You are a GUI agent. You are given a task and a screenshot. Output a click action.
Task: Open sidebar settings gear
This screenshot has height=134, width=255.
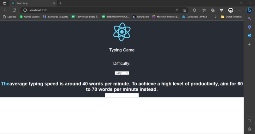pos(249,129)
